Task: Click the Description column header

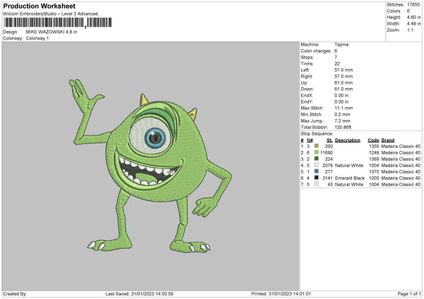Action: pyautogui.click(x=348, y=140)
